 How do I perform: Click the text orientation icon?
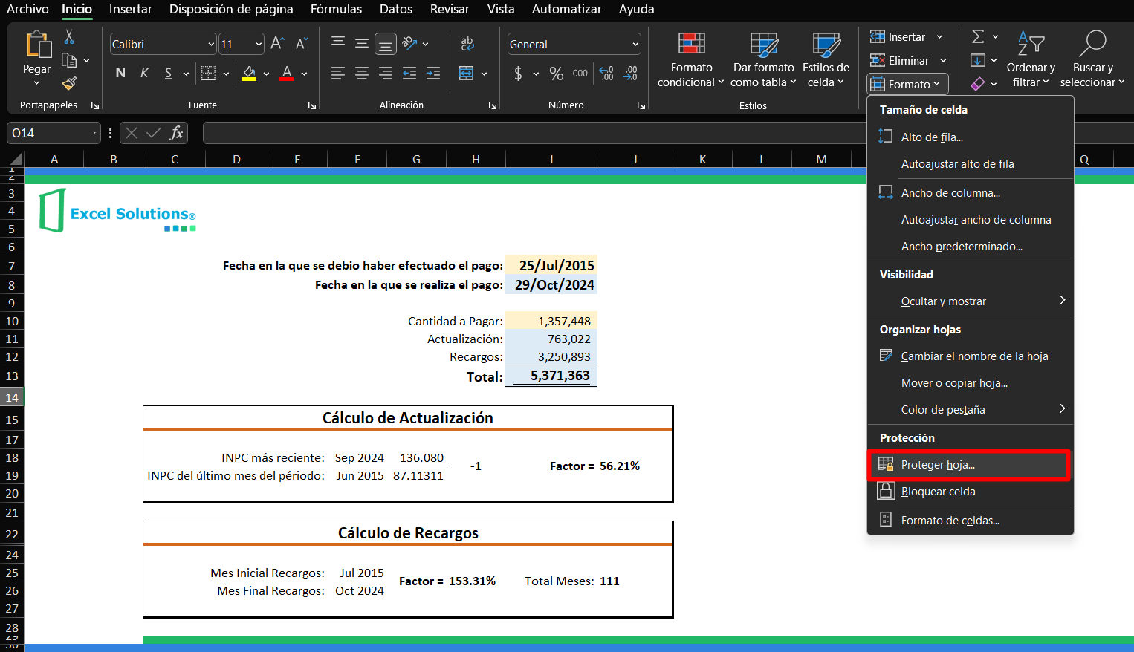[x=409, y=44]
